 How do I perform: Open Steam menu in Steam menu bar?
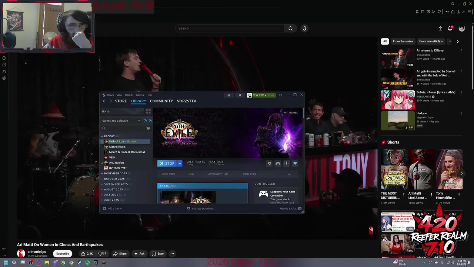[x=110, y=95]
